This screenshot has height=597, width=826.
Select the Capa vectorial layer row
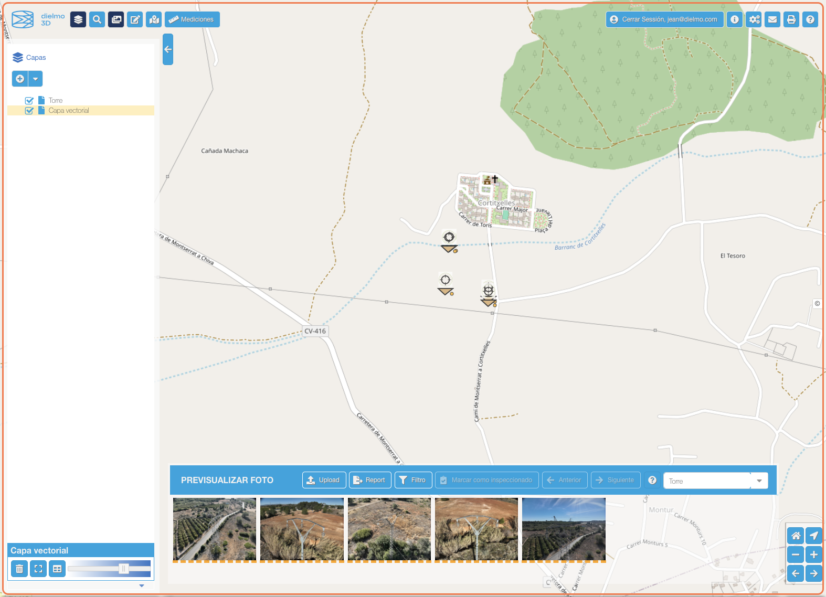(81, 111)
